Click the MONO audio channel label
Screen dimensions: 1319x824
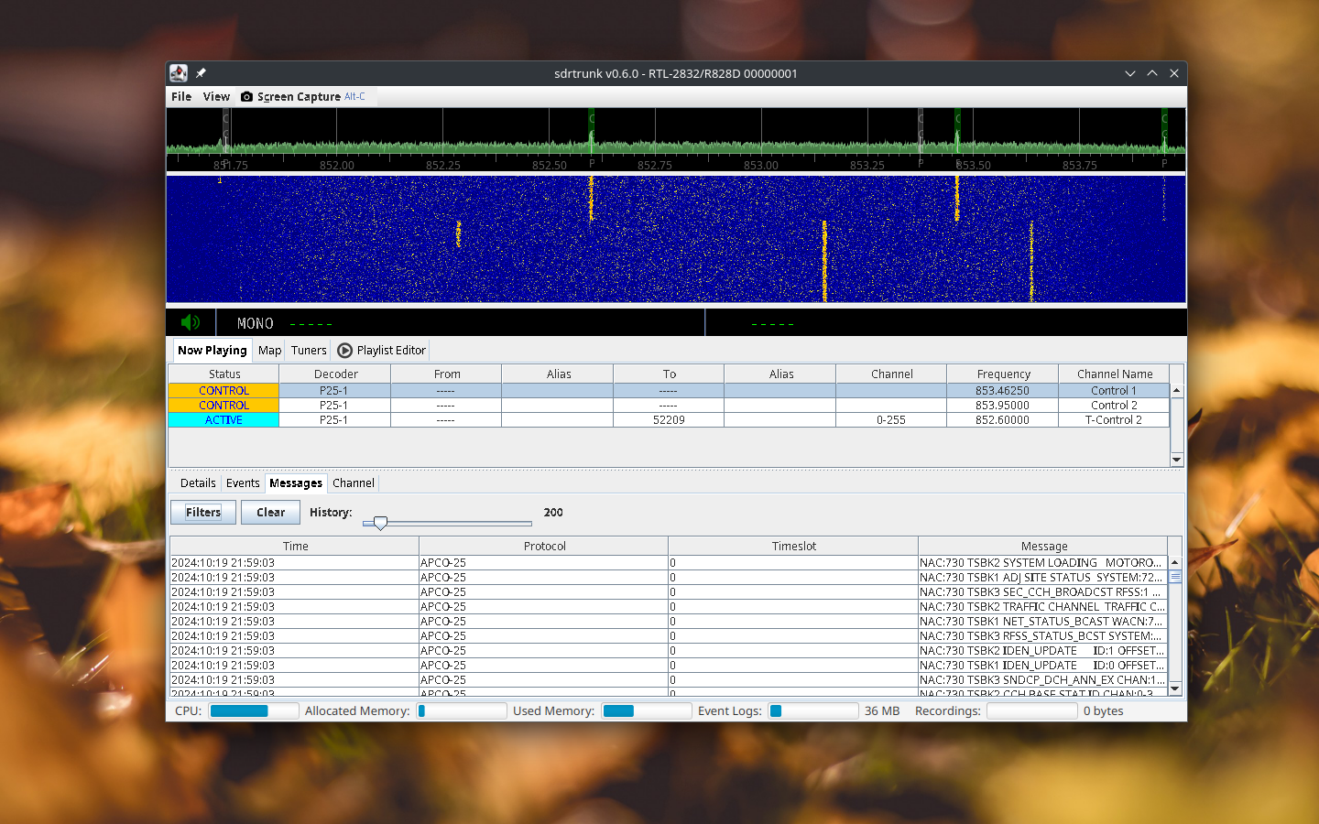[x=256, y=323]
